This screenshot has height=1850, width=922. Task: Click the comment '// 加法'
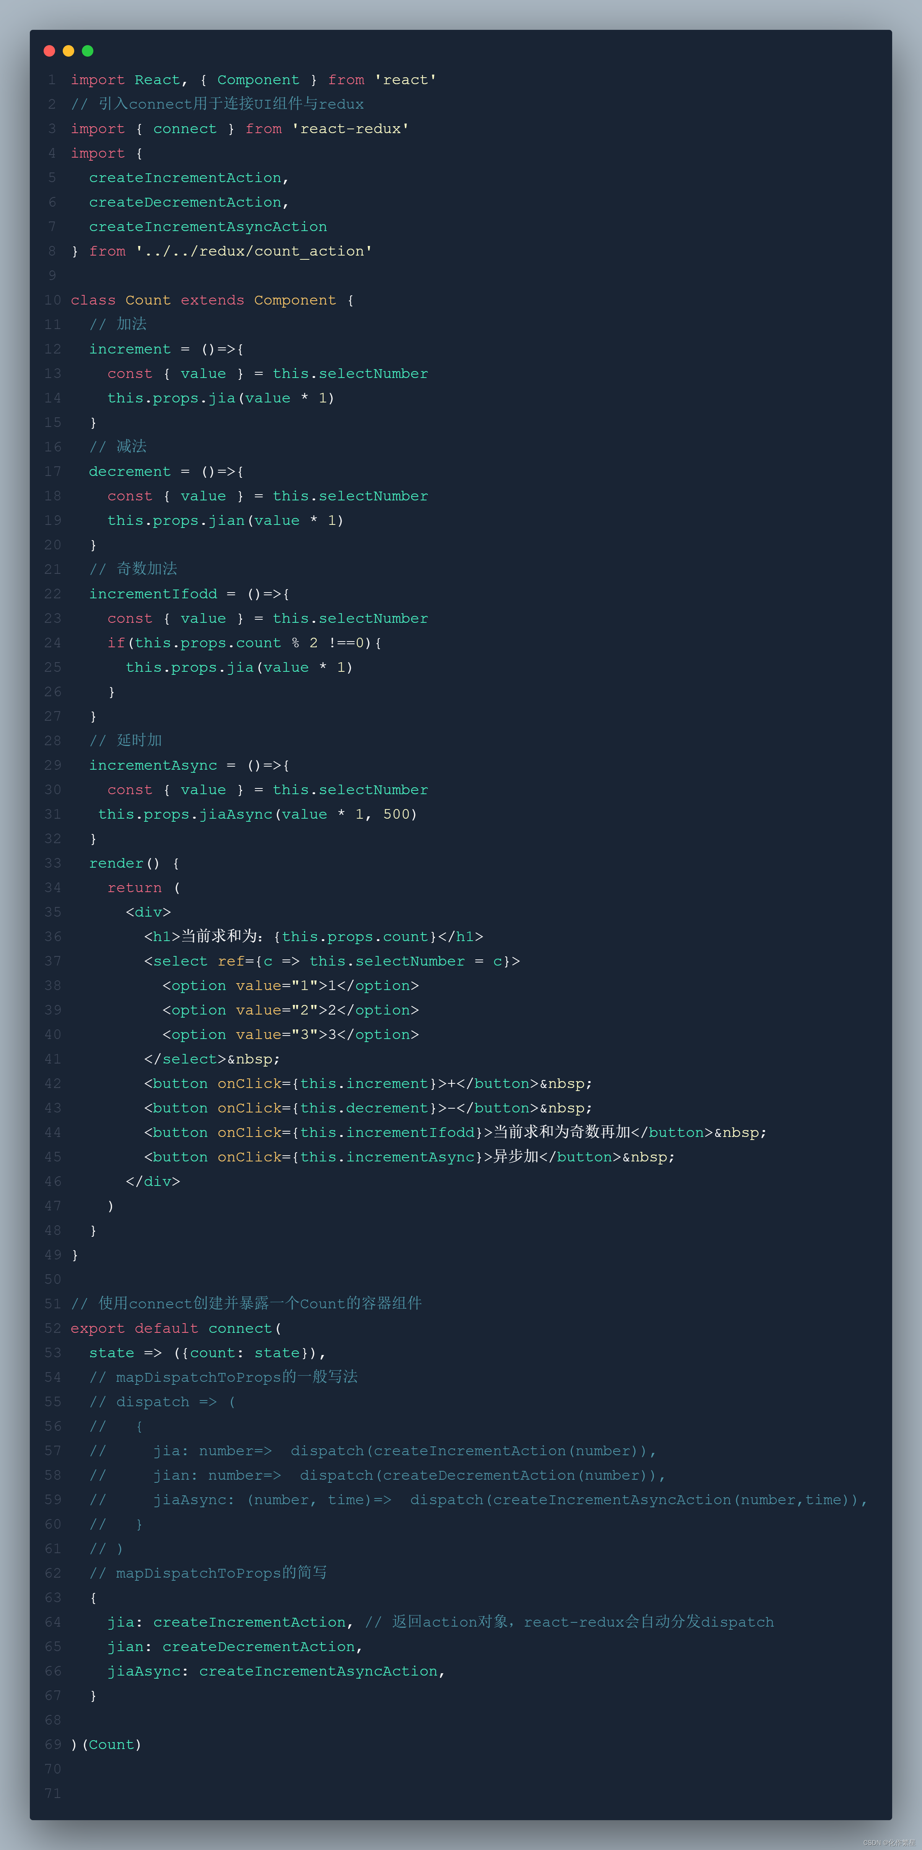pyautogui.click(x=118, y=324)
